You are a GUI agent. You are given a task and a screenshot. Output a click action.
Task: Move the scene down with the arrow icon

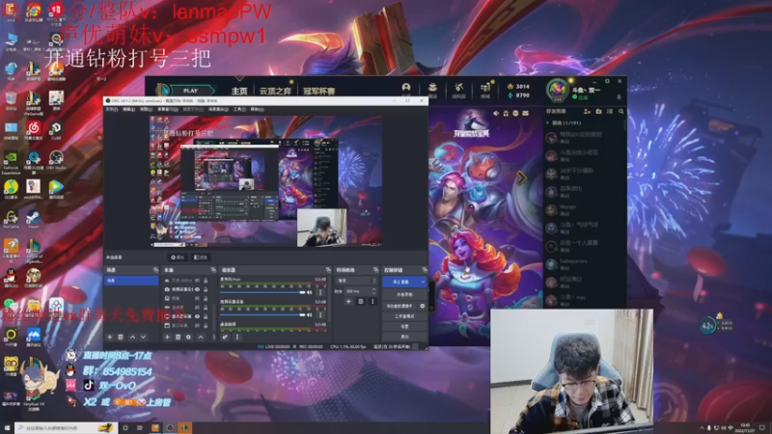pos(143,337)
